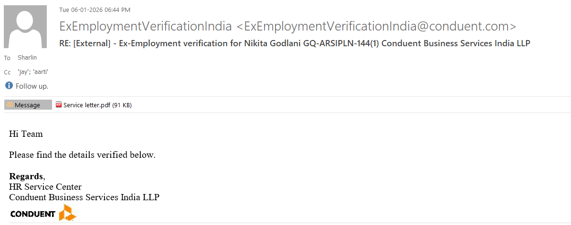Click the sender name ExEmploymentVerificationIndia
The width and height of the screenshot is (571, 225).
146,26
